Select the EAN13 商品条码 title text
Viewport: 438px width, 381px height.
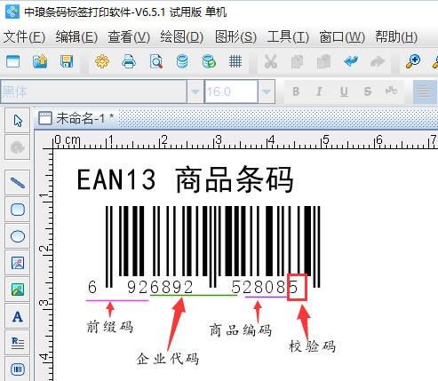pyautogui.click(x=185, y=179)
